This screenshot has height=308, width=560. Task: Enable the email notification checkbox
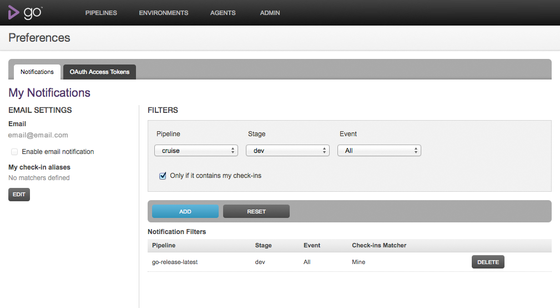pyautogui.click(x=14, y=152)
